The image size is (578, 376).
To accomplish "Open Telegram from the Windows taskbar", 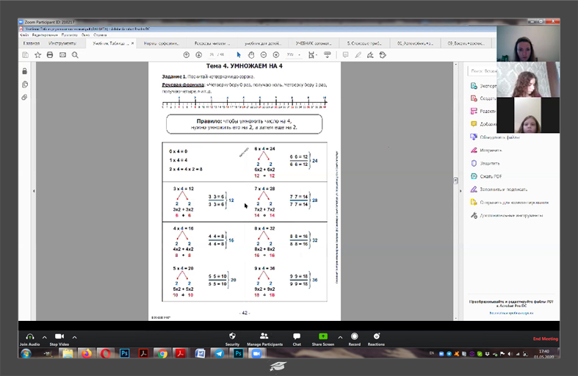I will click(x=220, y=354).
